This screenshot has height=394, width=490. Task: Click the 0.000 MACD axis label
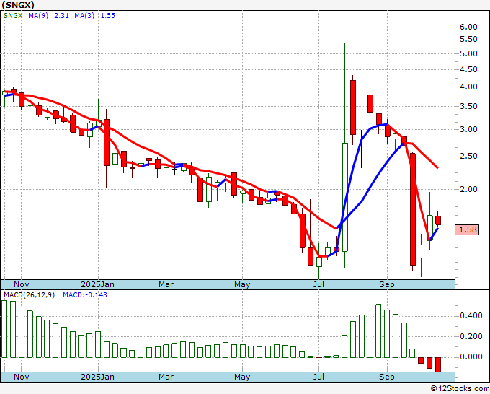(x=471, y=356)
